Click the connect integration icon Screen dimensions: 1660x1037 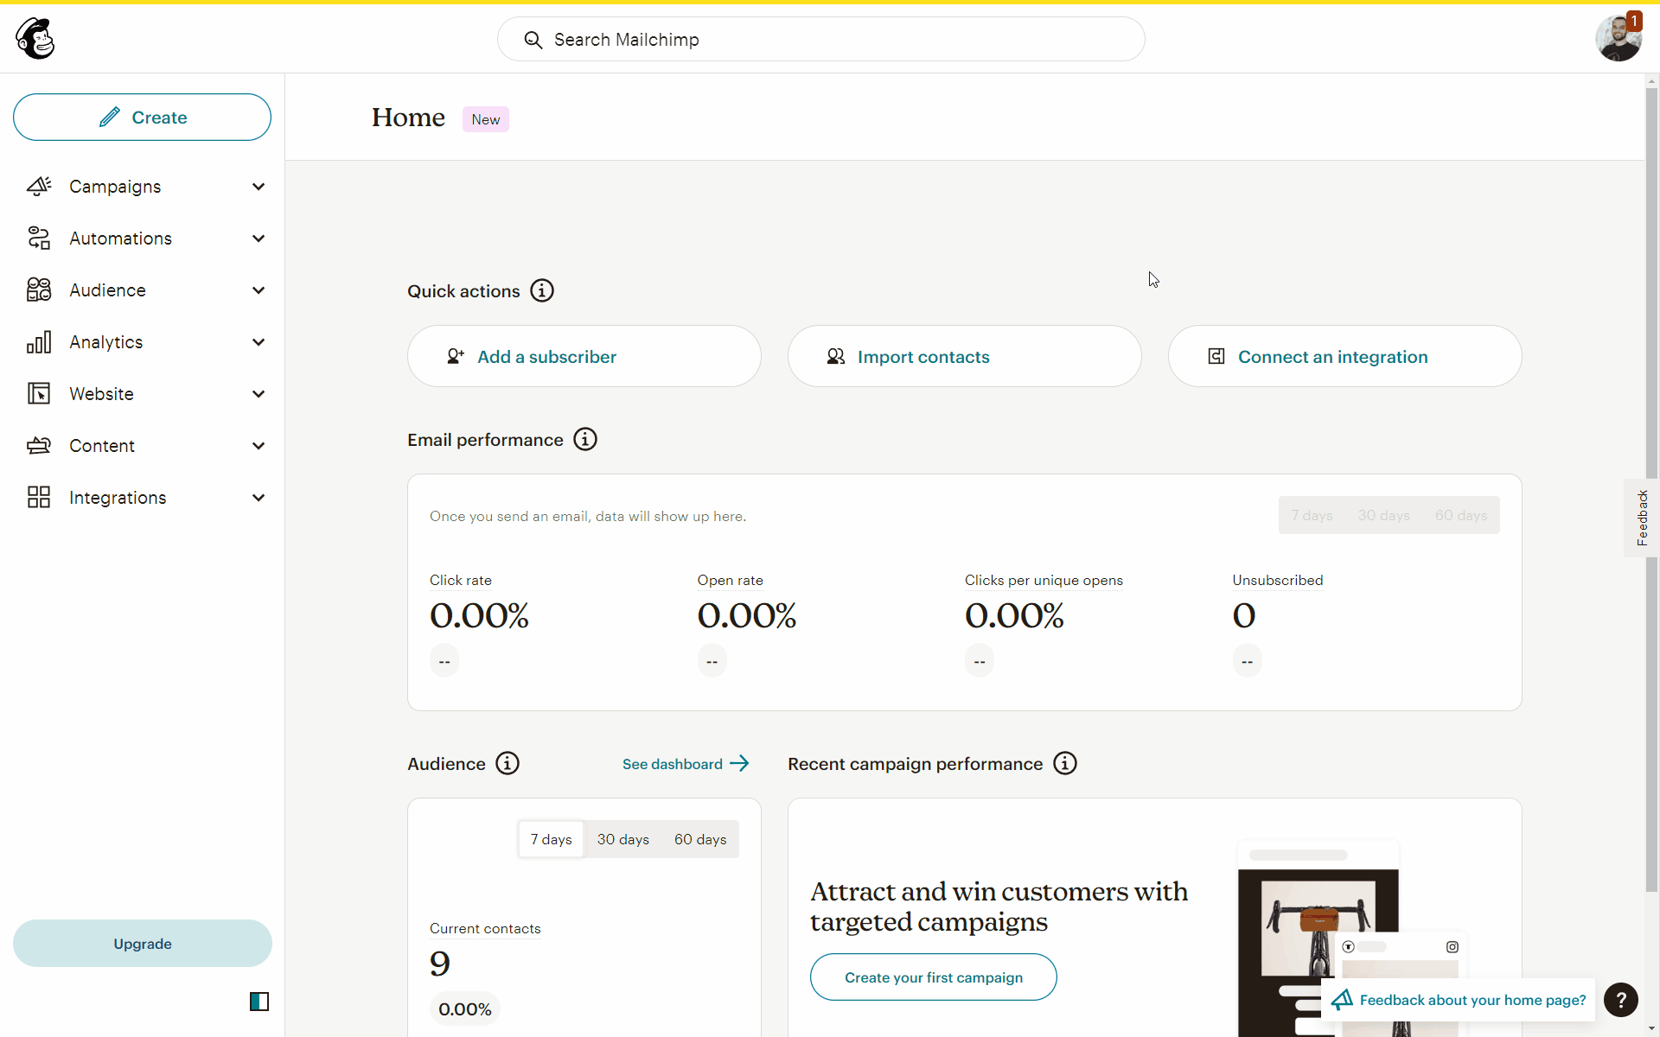1216,356
